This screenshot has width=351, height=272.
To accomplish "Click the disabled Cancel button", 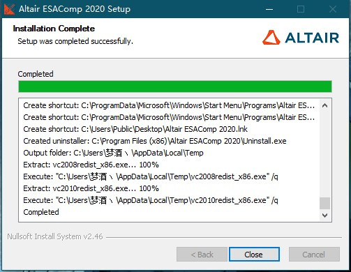I will (314, 255).
